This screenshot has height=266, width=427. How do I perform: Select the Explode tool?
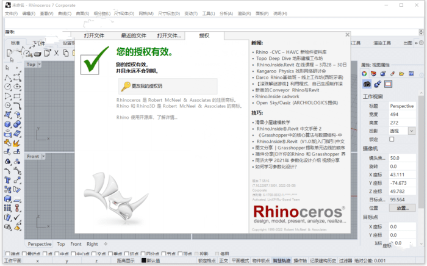pyautogui.click(x=17, y=143)
